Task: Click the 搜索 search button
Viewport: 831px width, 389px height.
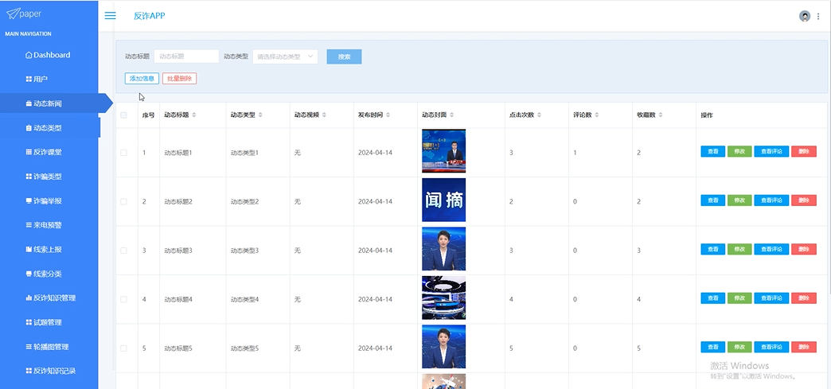Action: tap(344, 56)
